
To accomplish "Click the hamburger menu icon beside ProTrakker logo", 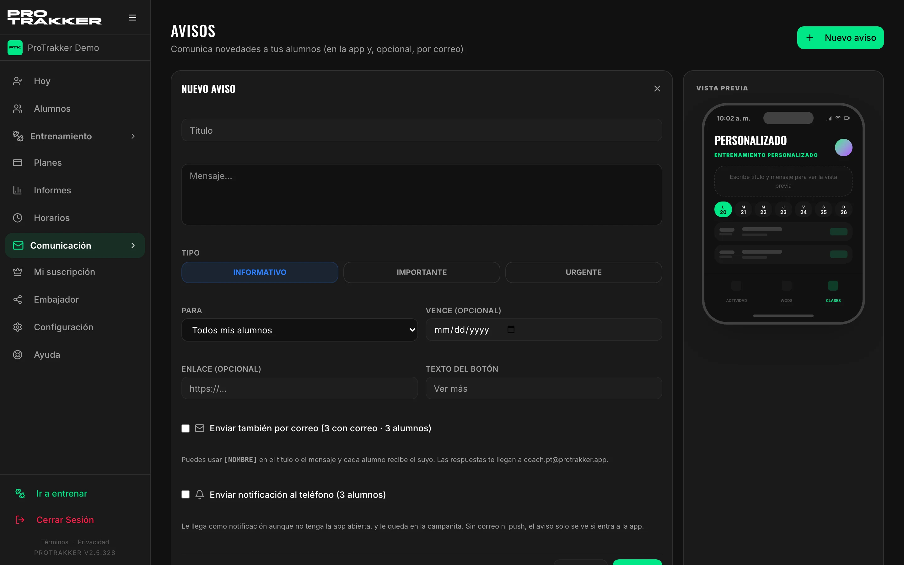I will [132, 18].
